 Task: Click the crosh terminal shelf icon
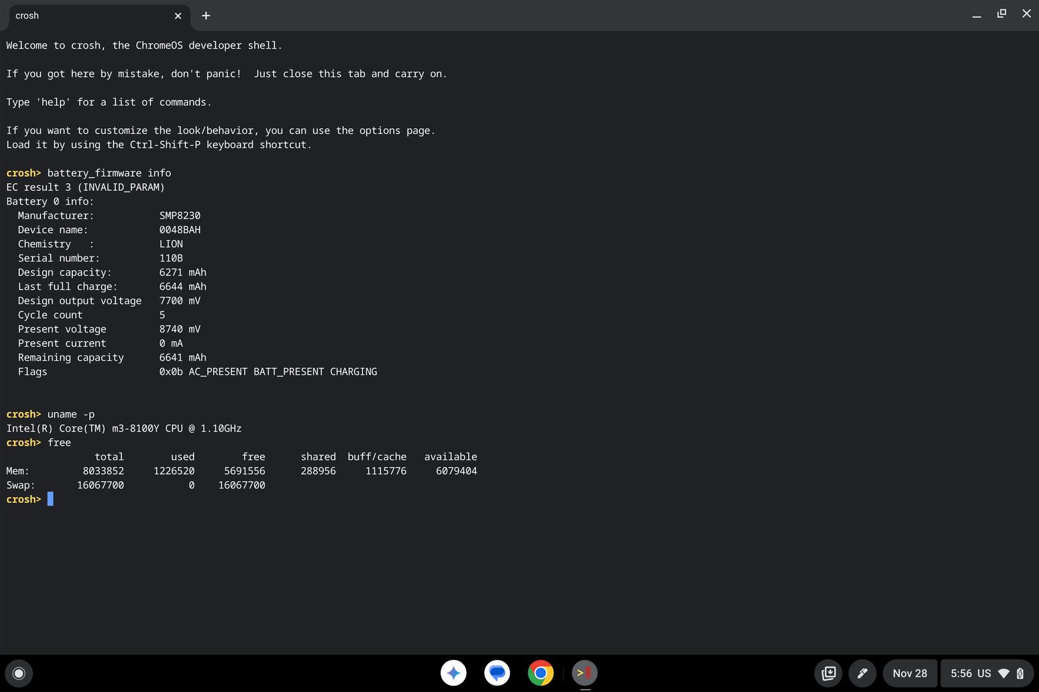coord(584,673)
